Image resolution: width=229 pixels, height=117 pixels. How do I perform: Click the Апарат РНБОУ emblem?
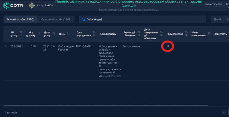tap(31, 5)
